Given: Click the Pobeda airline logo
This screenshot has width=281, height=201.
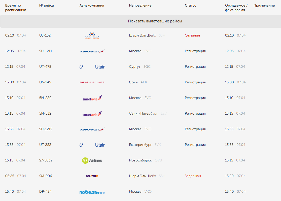Looking at the screenshot, I should (92, 192).
